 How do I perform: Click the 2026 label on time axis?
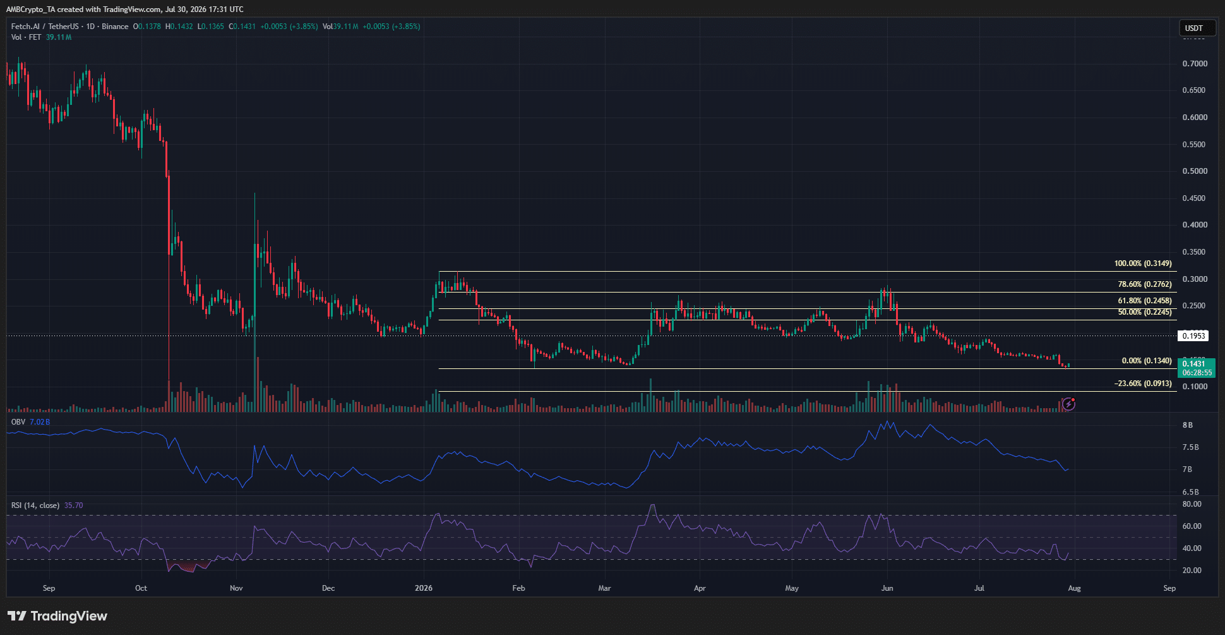pyautogui.click(x=424, y=588)
